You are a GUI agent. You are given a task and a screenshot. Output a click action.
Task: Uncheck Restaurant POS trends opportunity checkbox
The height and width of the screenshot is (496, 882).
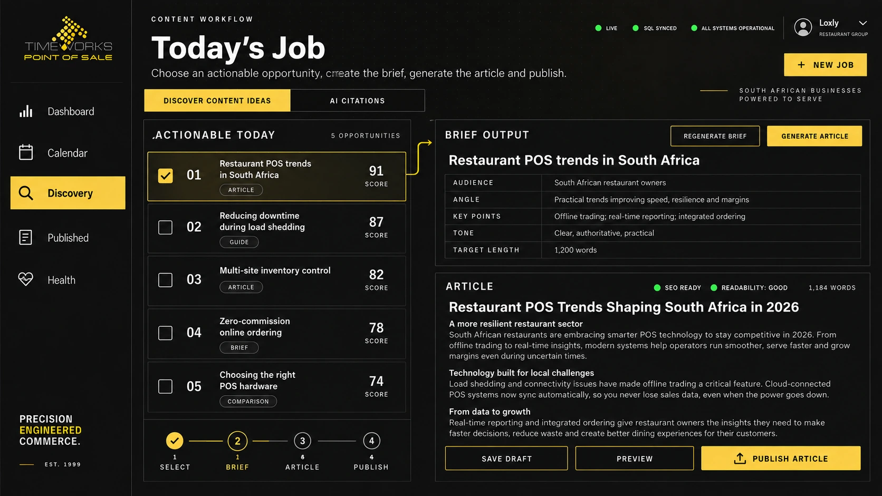[x=165, y=176]
